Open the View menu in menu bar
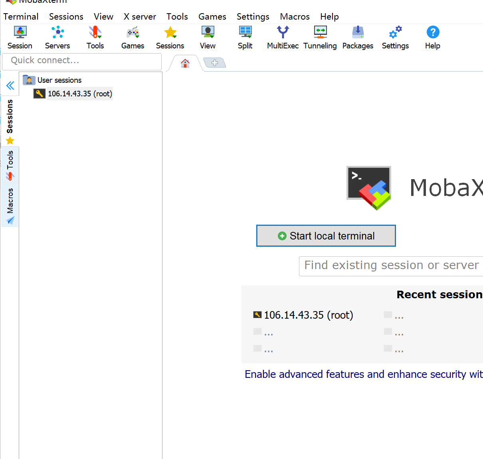This screenshot has width=483, height=459. (103, 16)
